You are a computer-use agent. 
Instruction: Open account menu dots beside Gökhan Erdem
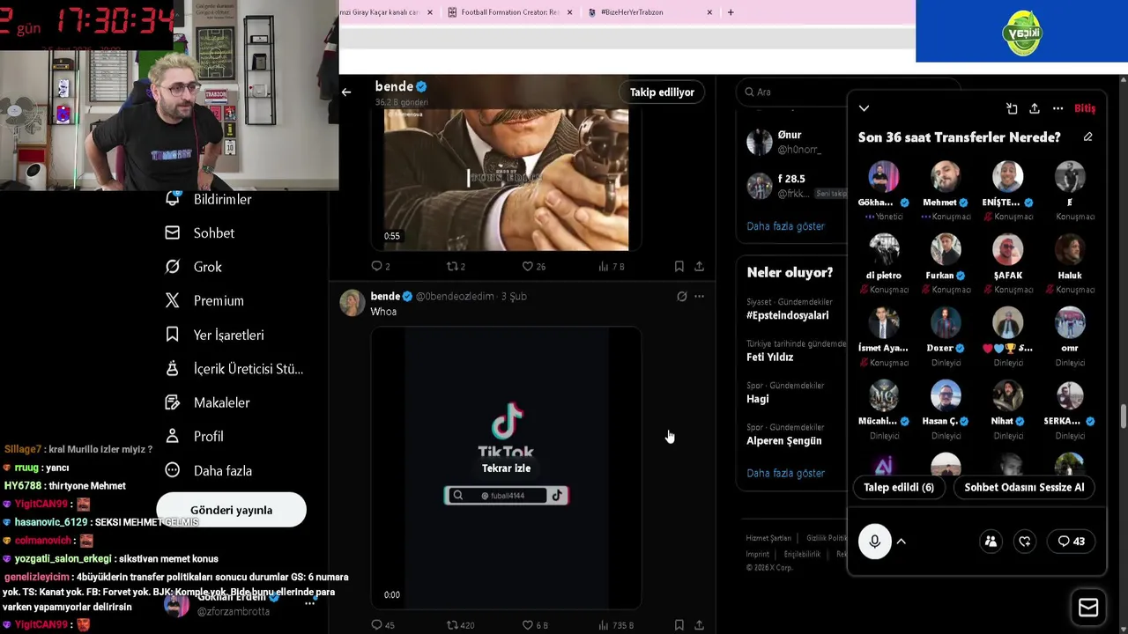point(309,603)
